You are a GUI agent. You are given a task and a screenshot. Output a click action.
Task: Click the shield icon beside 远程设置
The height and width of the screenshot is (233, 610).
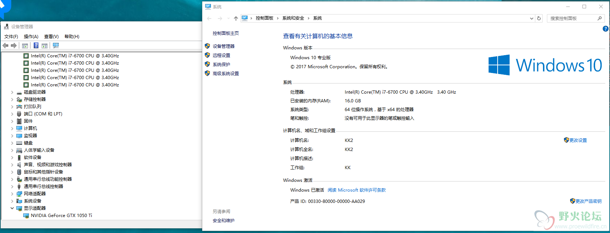pyautogui.click(x=207, y=55)
